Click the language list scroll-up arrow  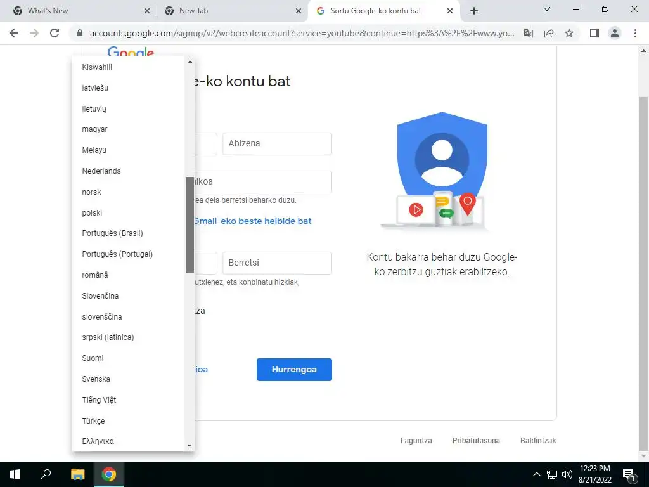pyautogui.click(x=190, y=62)
